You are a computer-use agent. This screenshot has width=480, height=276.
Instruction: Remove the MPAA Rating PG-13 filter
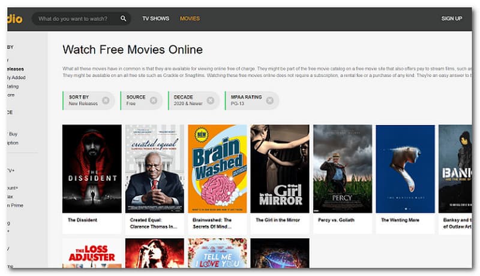tap(269, 100)
